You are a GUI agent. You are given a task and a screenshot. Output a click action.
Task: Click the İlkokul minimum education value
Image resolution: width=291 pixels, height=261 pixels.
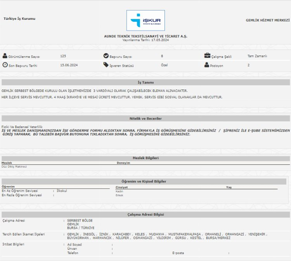(62, 191)
